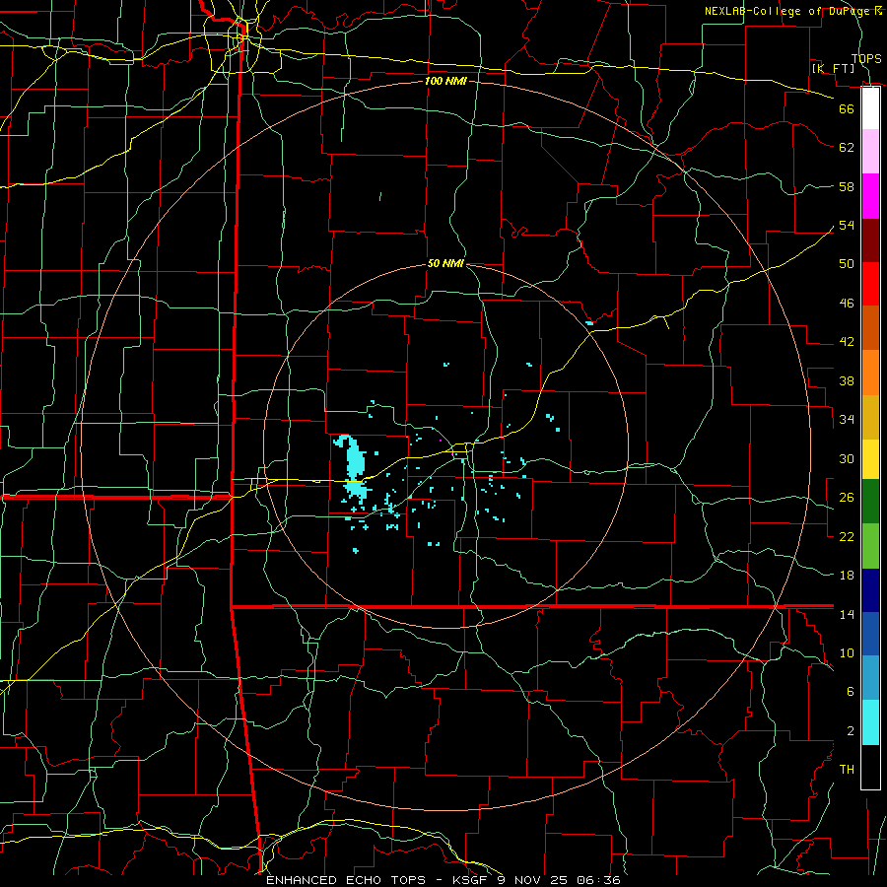
Task: Click the '34' legend value
Action: pos(847,420)
